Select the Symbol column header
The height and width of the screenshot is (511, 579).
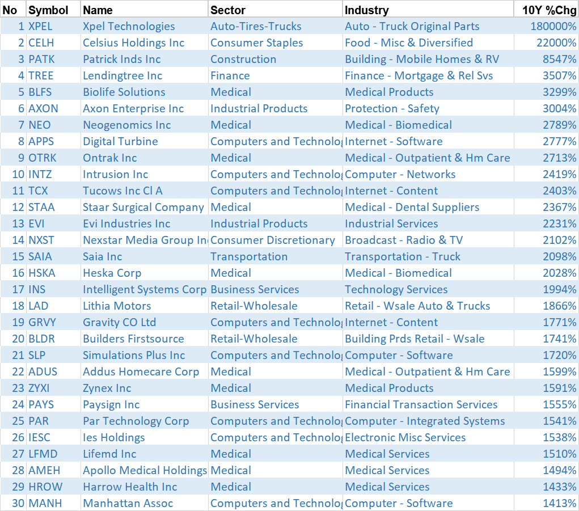tap(53, 10)
